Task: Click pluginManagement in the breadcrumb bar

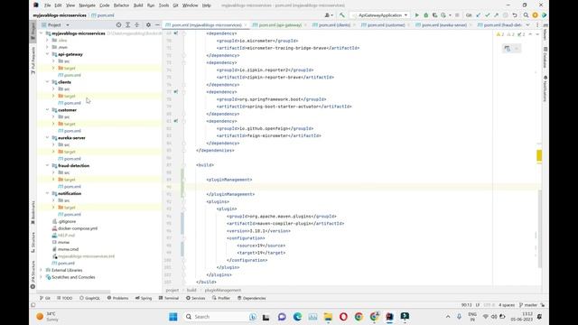Action: pyautogui.click(x=223, y=291)
